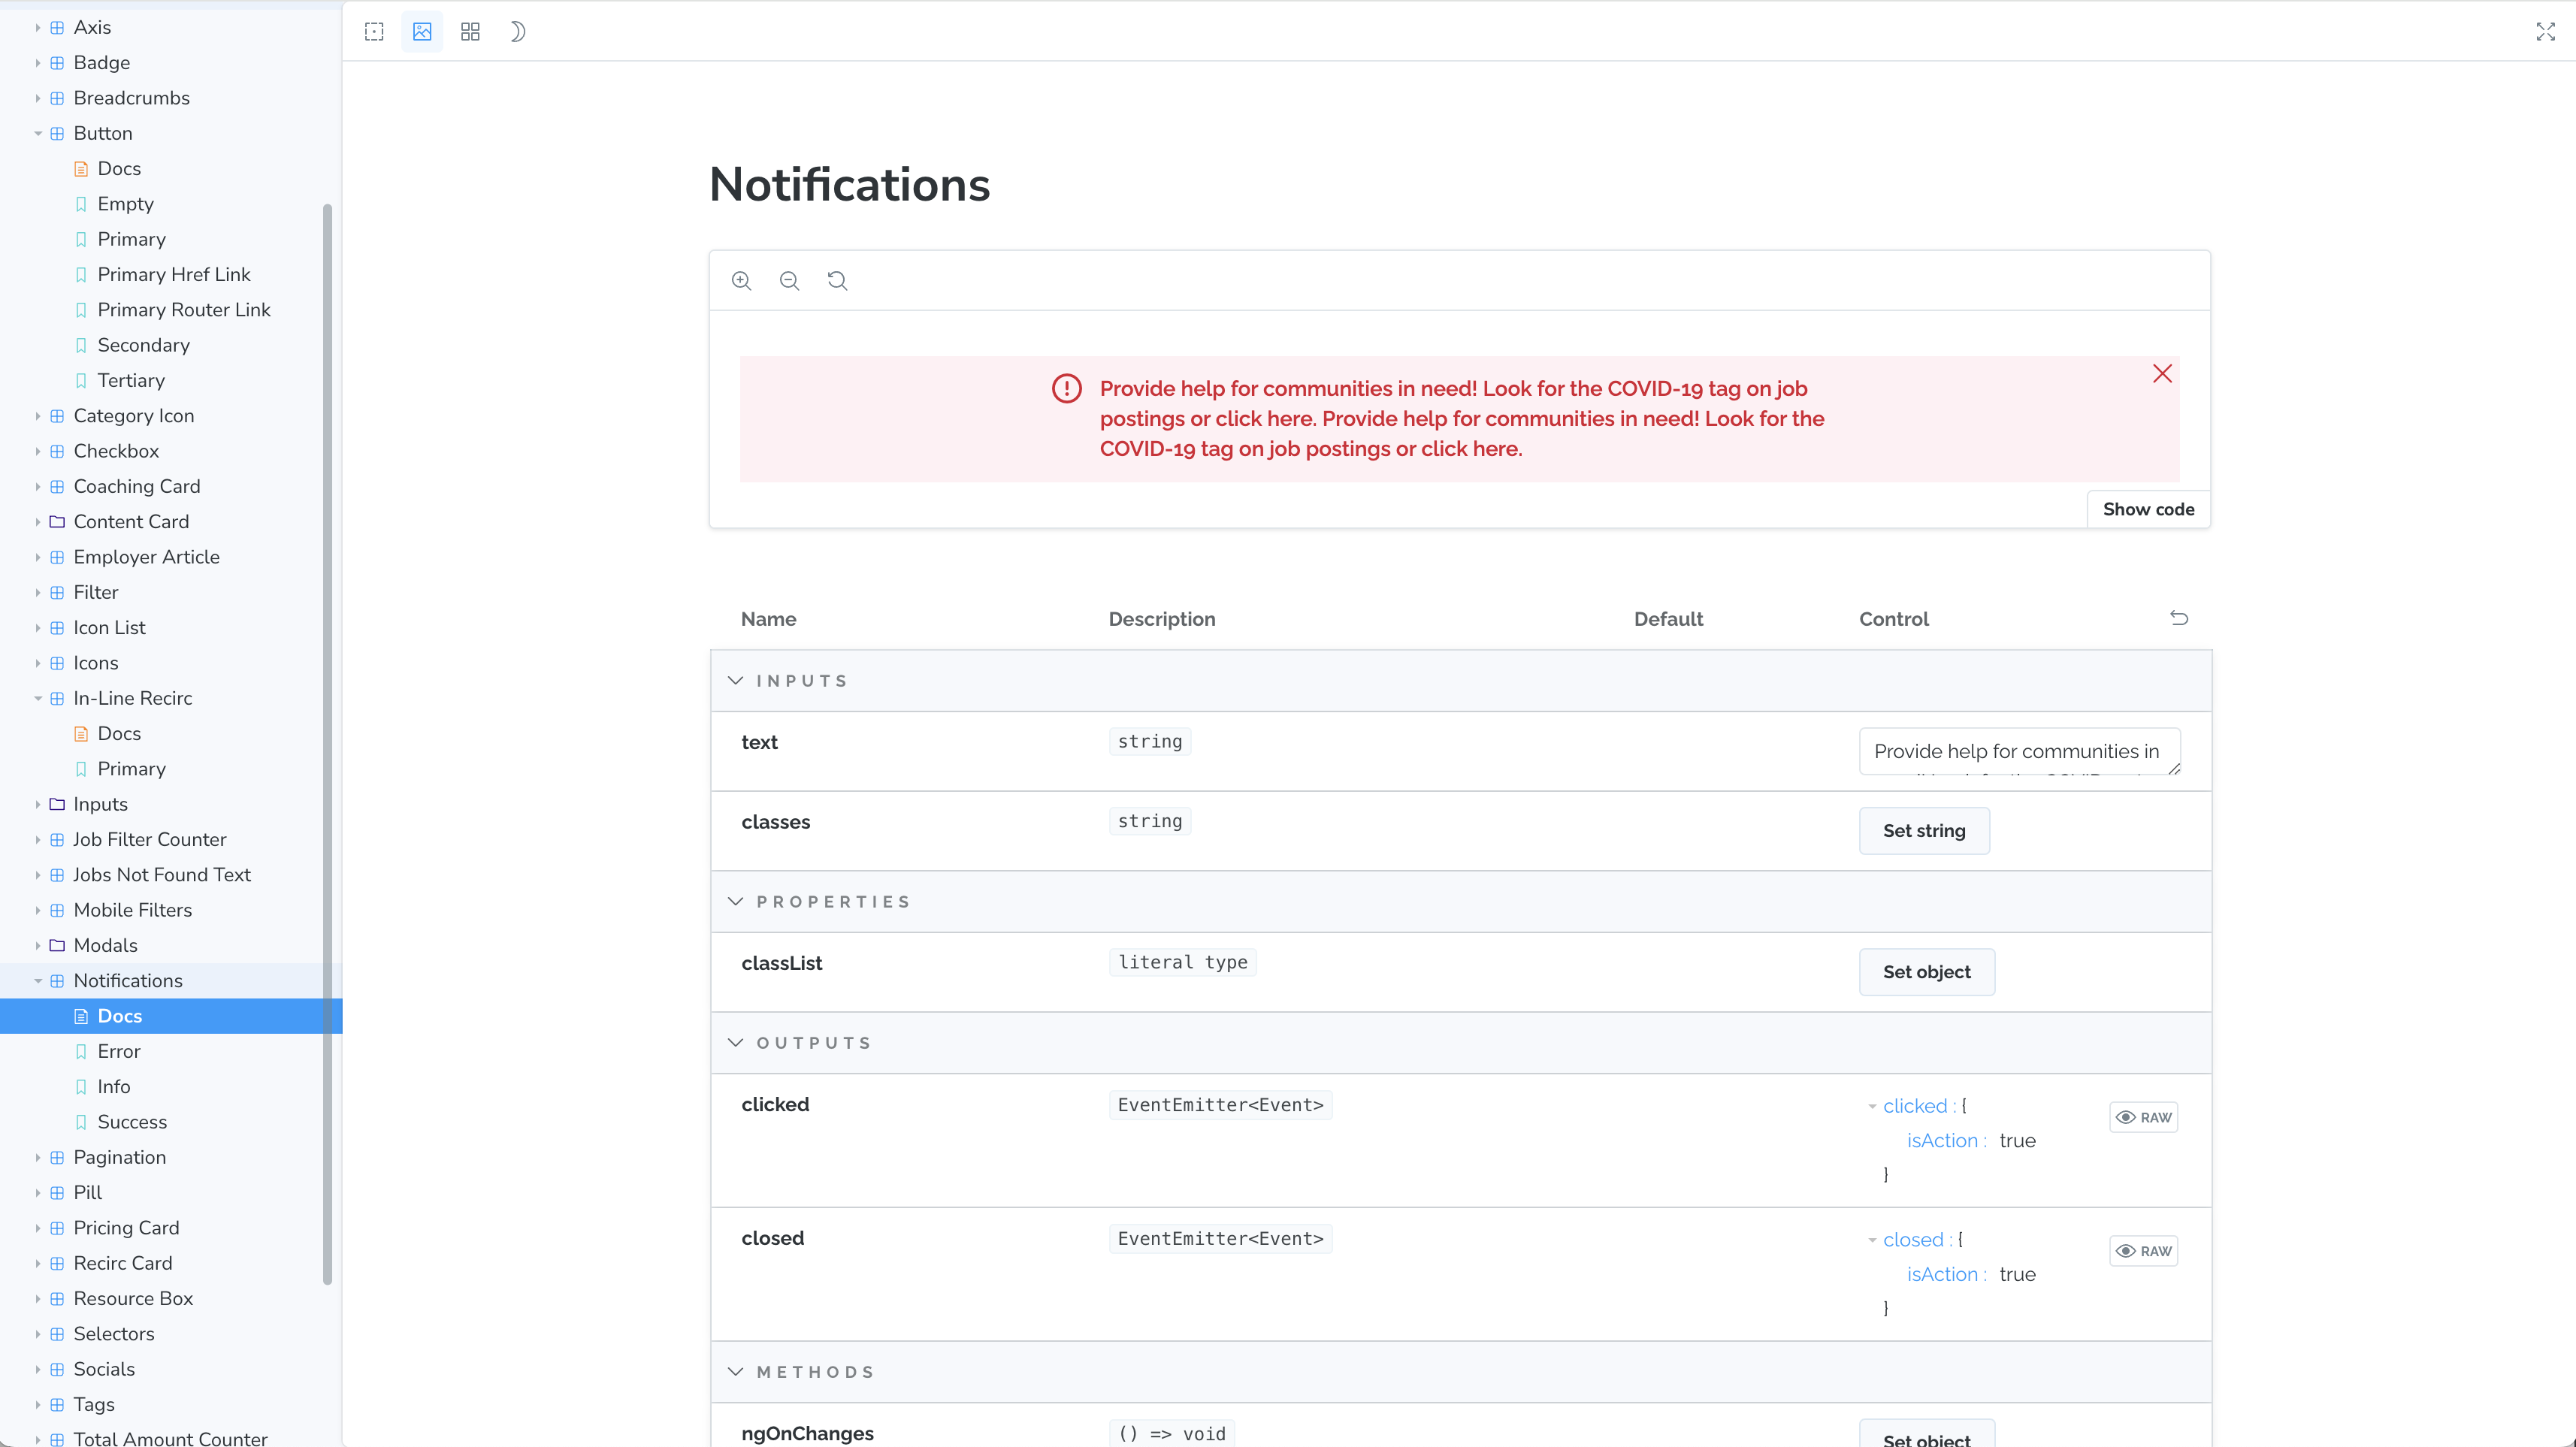This screenshot has height=1447, width=2576.
Task: Collapse the METHODS section
Action: tap(736, 1371)
